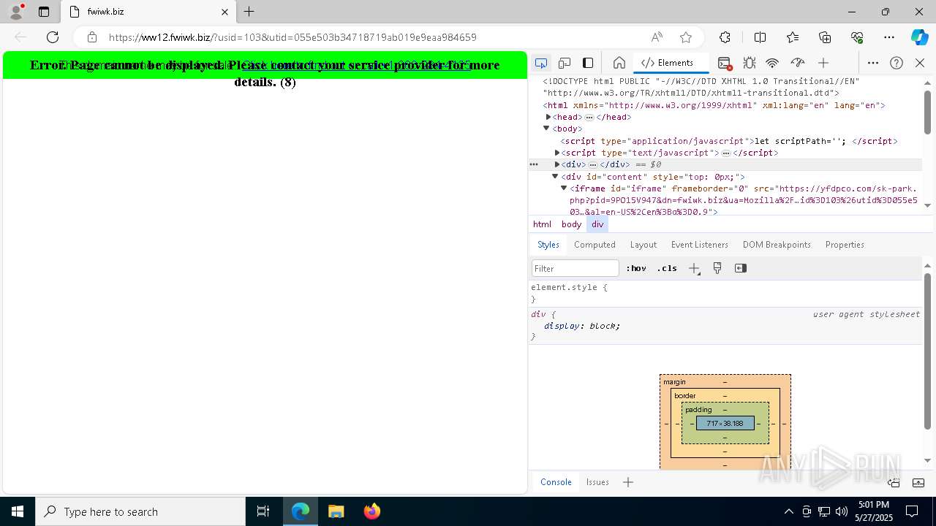Open the Console tool icon with error badge
This screenshot has height=526, width=936.
(x=725, y=63)
